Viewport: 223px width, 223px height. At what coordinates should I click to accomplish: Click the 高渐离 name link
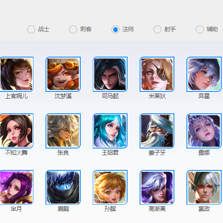157,209
